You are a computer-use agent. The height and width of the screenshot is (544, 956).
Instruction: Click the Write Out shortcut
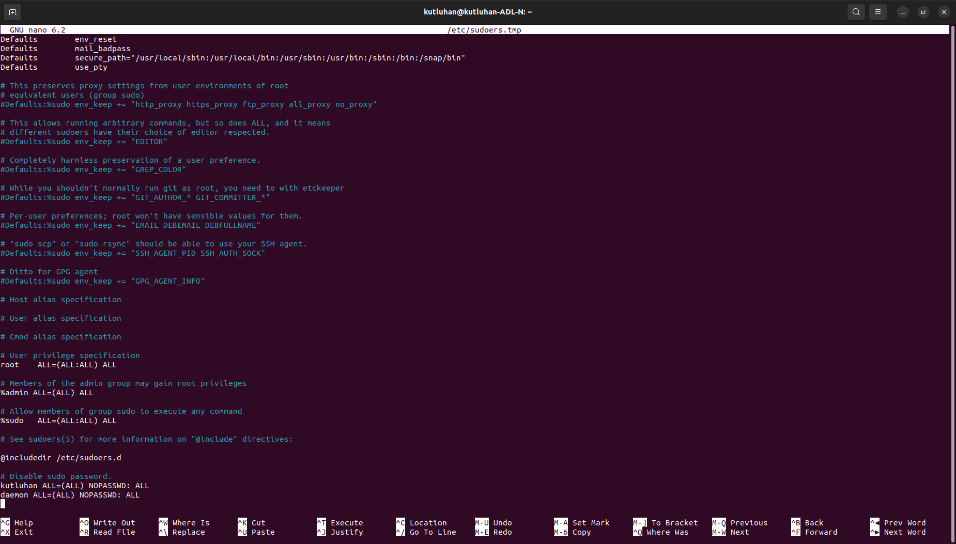click(114, 523)
